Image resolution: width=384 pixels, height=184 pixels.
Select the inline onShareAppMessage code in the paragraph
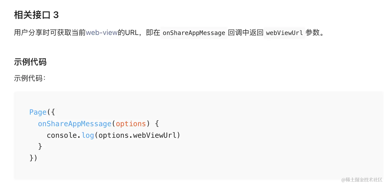(x=194, y=33)
